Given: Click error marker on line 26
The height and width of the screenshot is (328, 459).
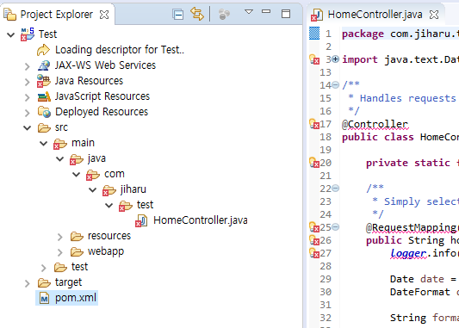Looking at the screenshot, I should click(314, 240).
